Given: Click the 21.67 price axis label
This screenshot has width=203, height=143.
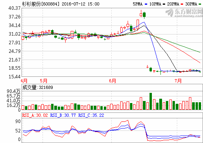Looking at the screenshot, I should click(x=14, y=60).
